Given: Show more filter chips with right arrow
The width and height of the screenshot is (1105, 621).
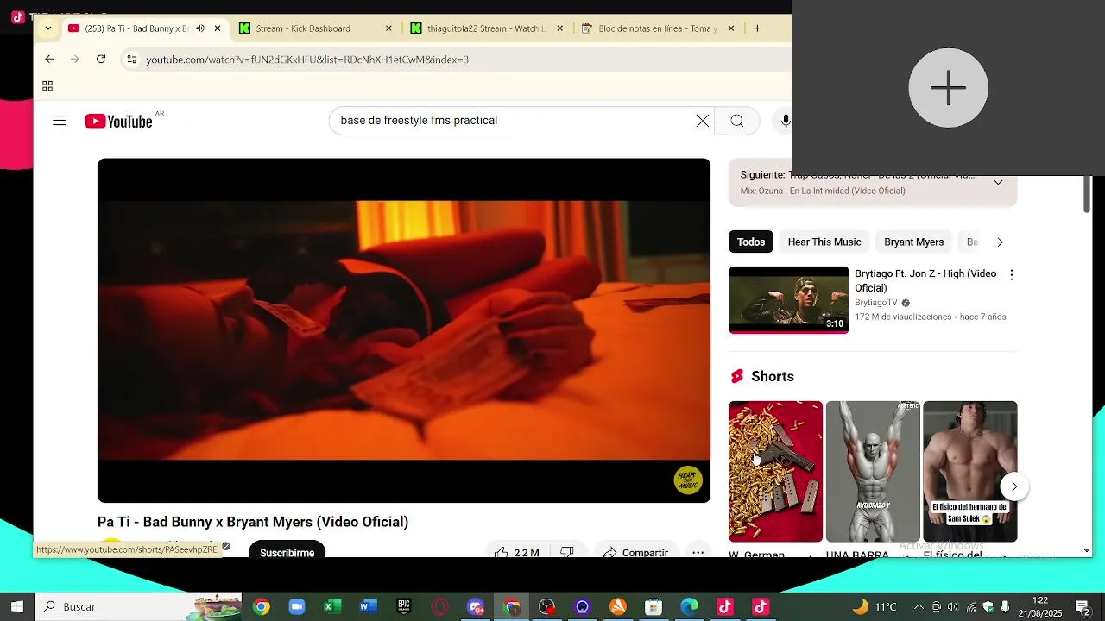Looking at the screenshot, I should tap(1000, 242).
